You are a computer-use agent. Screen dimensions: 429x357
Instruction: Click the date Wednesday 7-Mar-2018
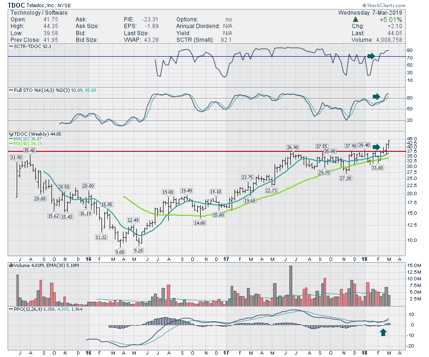[x=370, y=13]
